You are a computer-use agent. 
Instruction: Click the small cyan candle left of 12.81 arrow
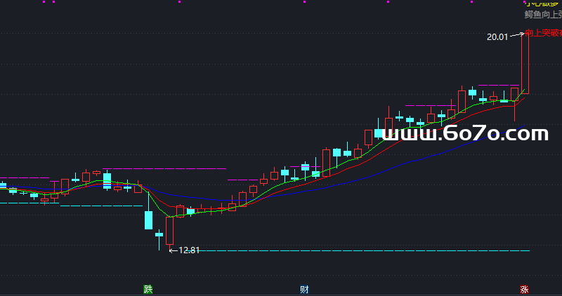pos(159,234)
